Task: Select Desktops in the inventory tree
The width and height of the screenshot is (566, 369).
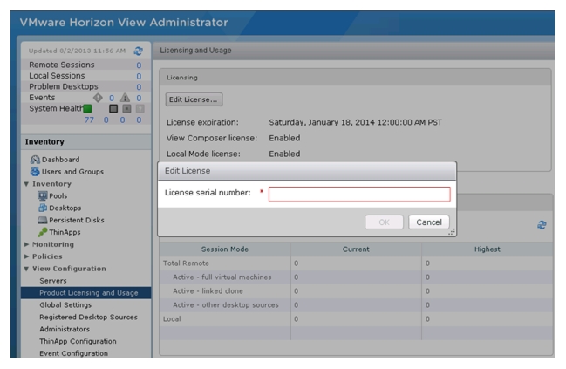Action: [65, 208]
